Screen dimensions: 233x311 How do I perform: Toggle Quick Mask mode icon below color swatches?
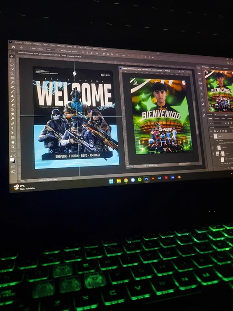pyautogui.click(x=13, y=167)
